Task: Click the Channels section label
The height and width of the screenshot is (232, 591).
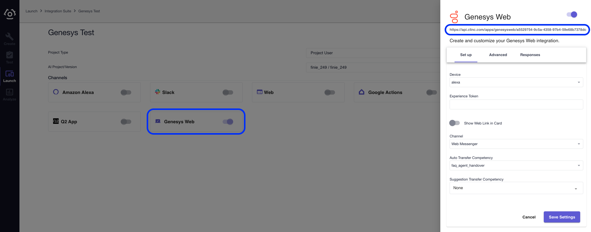Action: pyautogui.click(x=57, y=78)
